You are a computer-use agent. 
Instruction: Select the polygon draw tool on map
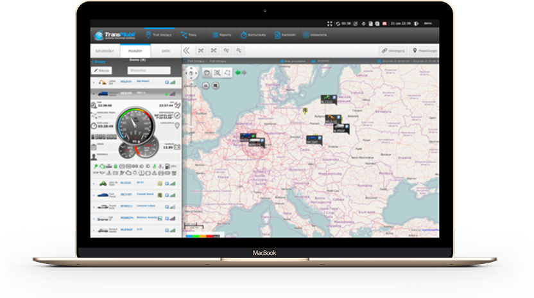point(227,73)
